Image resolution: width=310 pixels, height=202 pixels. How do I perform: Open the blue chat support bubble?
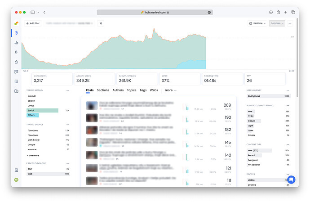[x=291, y=180]
